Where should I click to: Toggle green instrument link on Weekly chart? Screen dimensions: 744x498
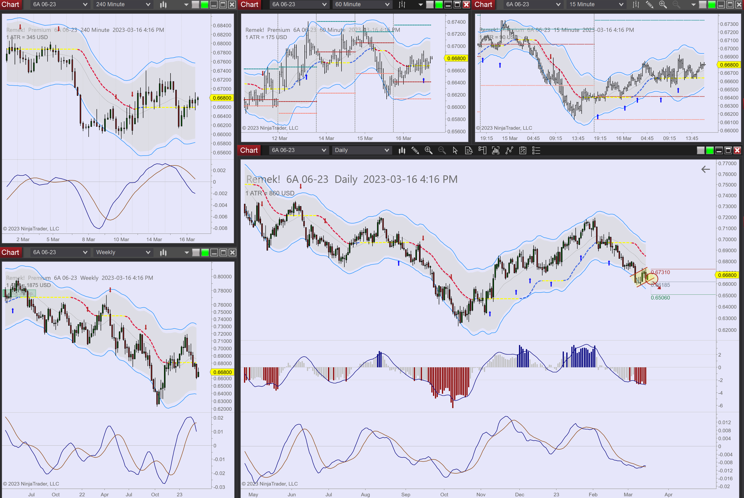click(205, 253)
